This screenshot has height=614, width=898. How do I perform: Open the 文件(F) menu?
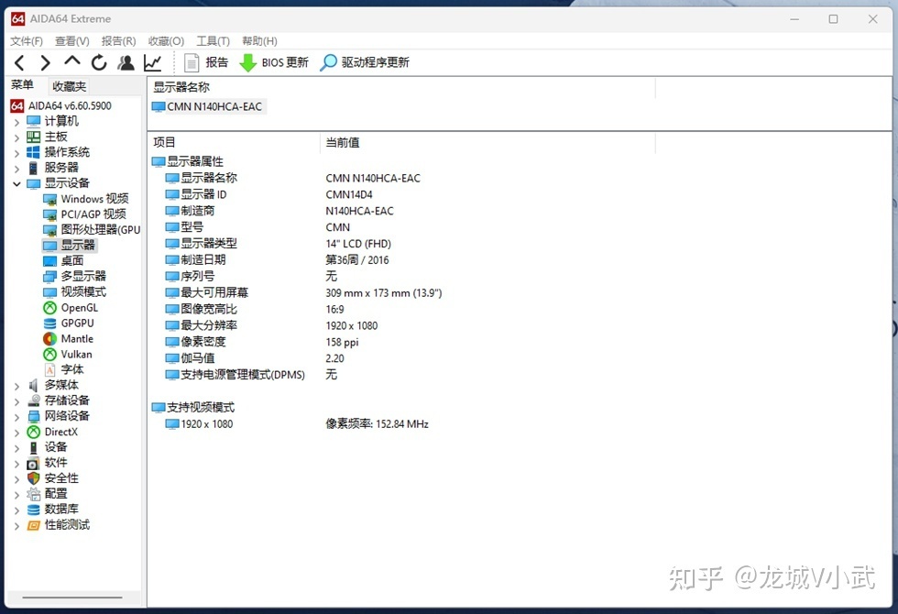[x=27, y=40]
